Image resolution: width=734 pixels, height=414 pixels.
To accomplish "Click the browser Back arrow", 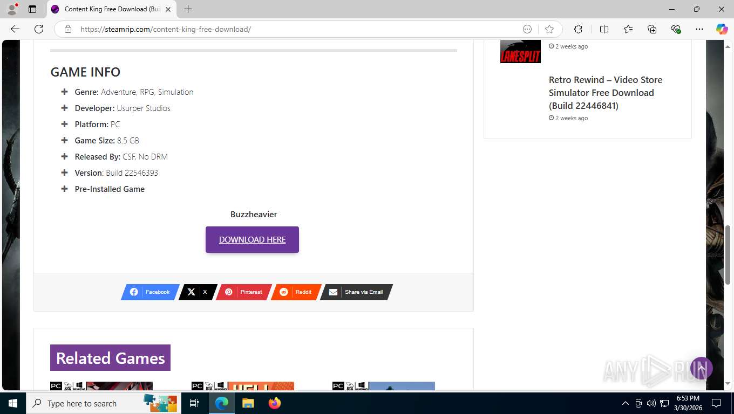I will coord(15,29).
